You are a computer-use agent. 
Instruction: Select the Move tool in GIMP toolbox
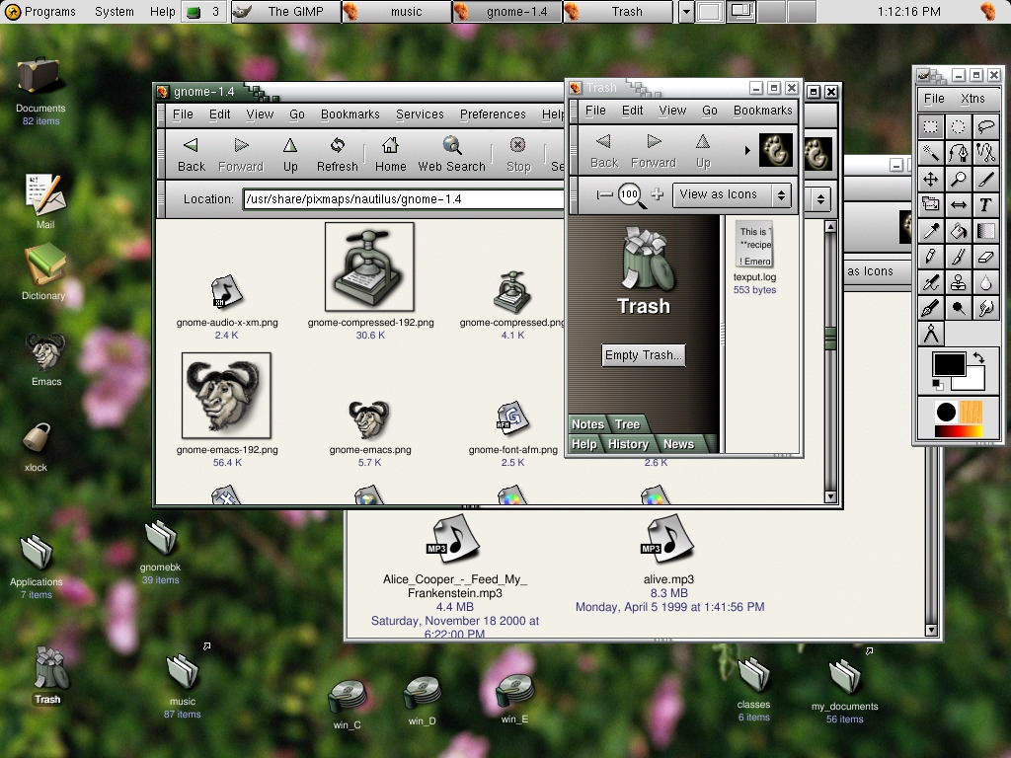930,179
